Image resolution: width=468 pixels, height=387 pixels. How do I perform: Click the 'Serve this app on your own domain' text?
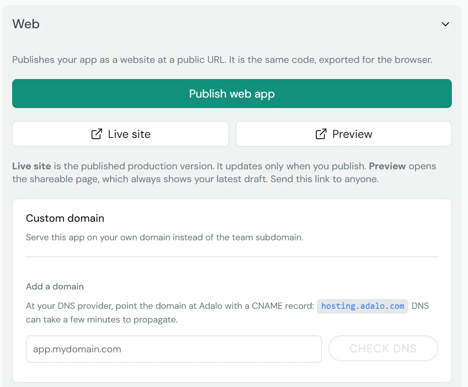point(165,237)
